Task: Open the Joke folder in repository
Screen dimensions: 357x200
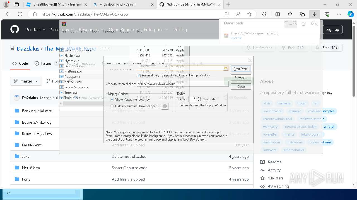Action: click(26, 156)
